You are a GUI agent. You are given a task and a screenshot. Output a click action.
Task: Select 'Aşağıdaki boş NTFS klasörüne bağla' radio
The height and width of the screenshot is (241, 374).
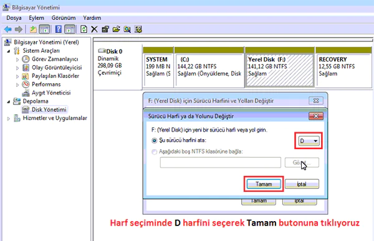[x=155, y=152]
